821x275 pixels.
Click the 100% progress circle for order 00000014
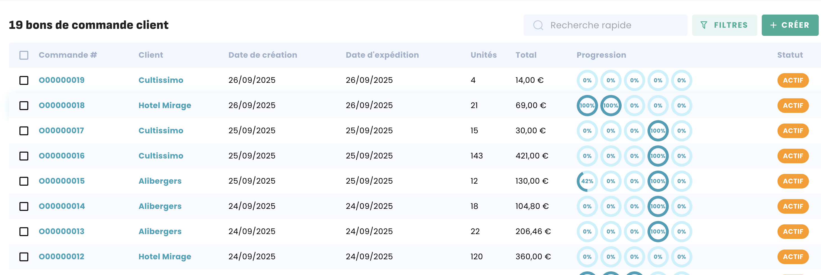(x=658, y=206)
